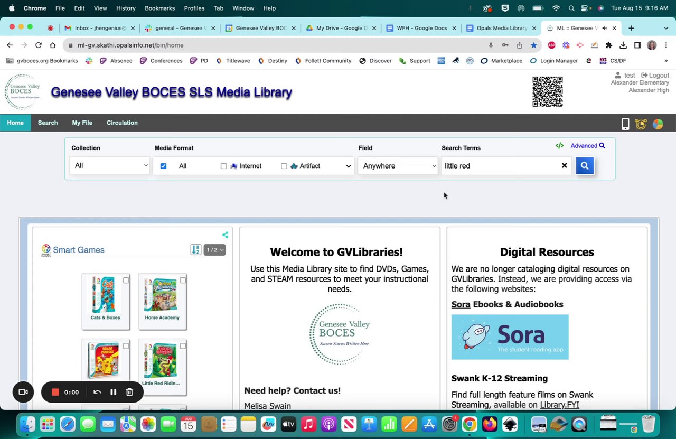Uncheck the All media format checkbox
Viewport: 676px width, 439px height.
click(x=163, y=166)
